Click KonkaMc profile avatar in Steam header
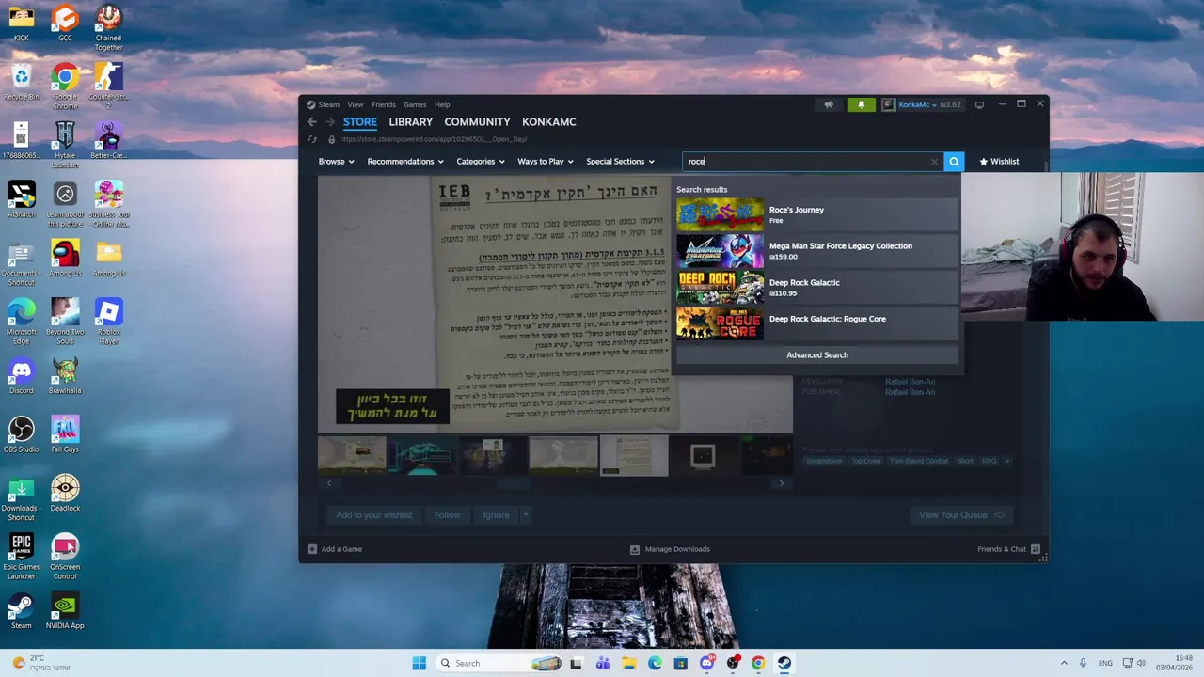 pyautogui.click(x=888, y=105)
